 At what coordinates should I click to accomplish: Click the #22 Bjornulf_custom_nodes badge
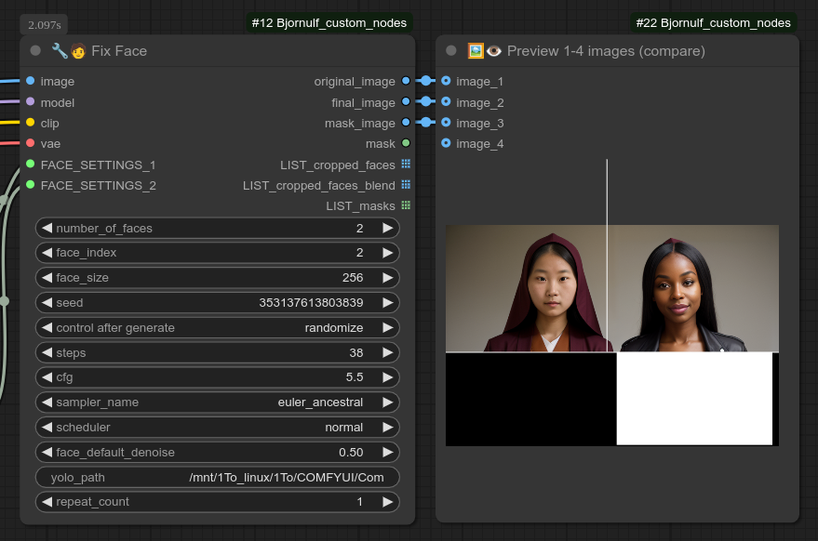coord(714,22)
